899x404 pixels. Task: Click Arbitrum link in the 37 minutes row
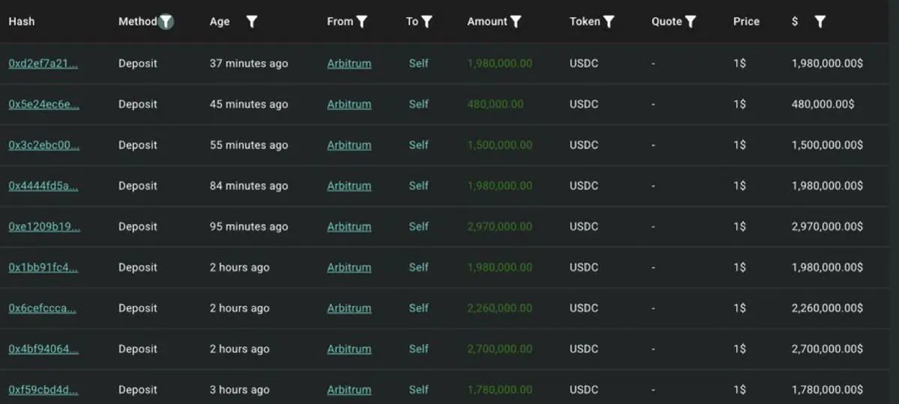coord(349,64)
